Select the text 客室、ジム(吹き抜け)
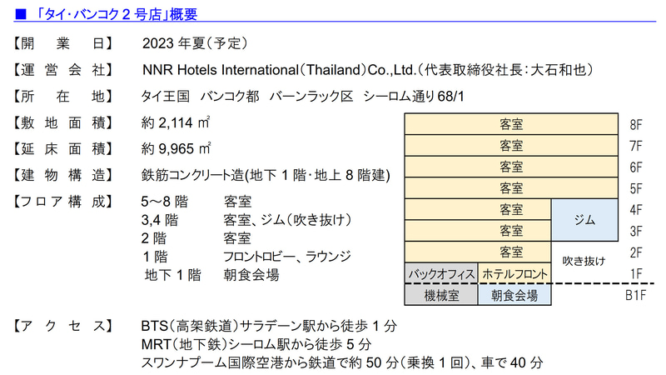 pos(287,220)
